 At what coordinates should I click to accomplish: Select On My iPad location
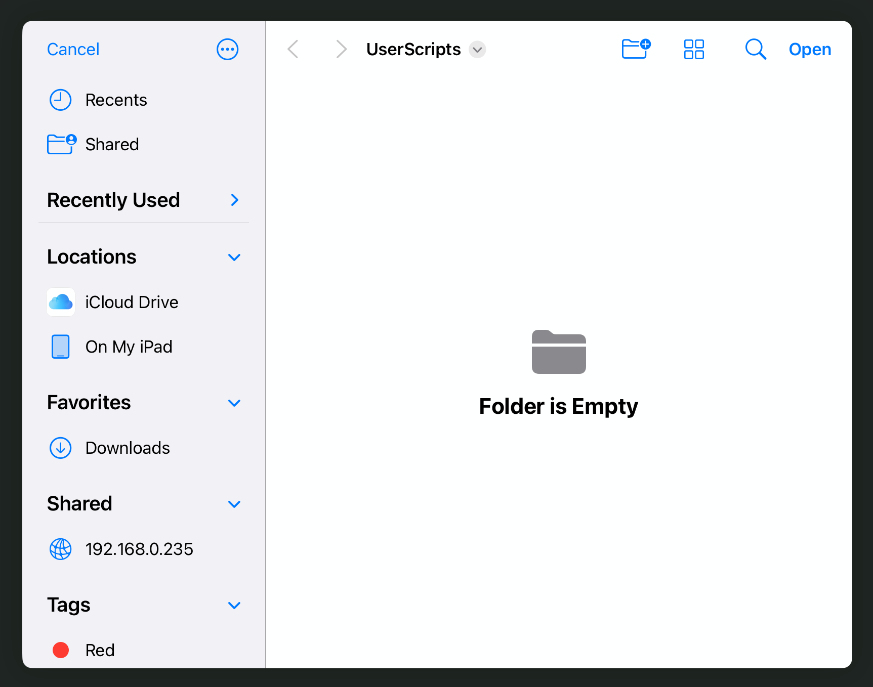click(x=129, y=347)
